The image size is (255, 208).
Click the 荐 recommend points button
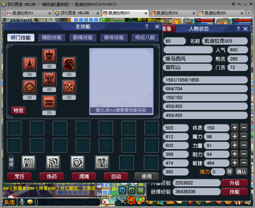(229, 172)
